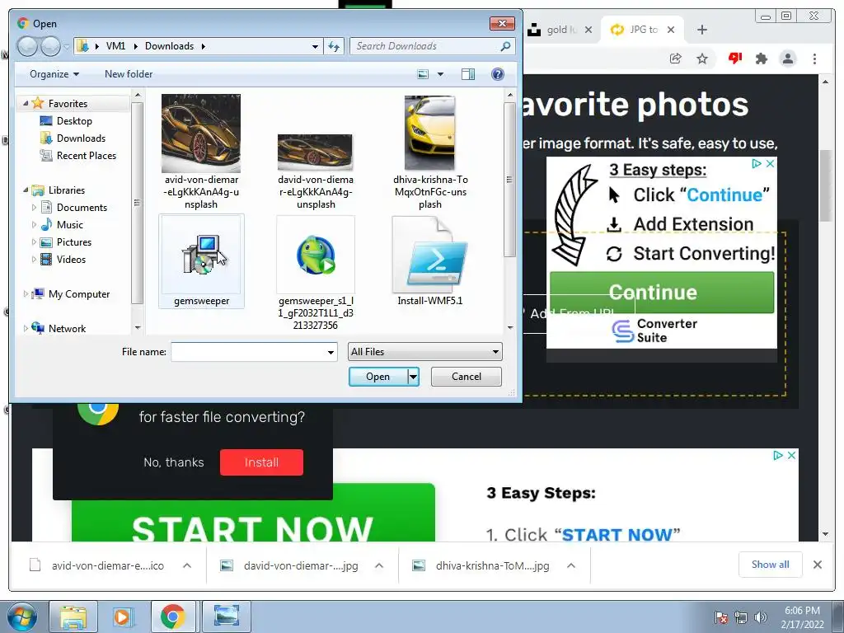Image resolution: width=844 pixels, height=633 pixels.
Task: Collapse the Favorites tree group
Action: point(26,103)
